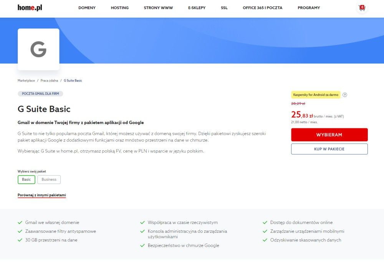Click 'Współpraca w czasie rzeczywistym' feature
Viewport: 384px width, 262px height.
tap(183, 222)
